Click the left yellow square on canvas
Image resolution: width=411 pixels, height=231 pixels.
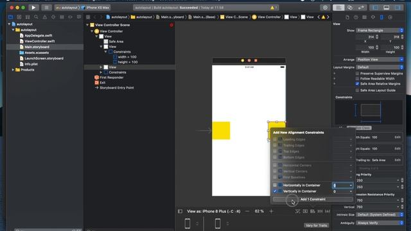[x=221, y=130]
